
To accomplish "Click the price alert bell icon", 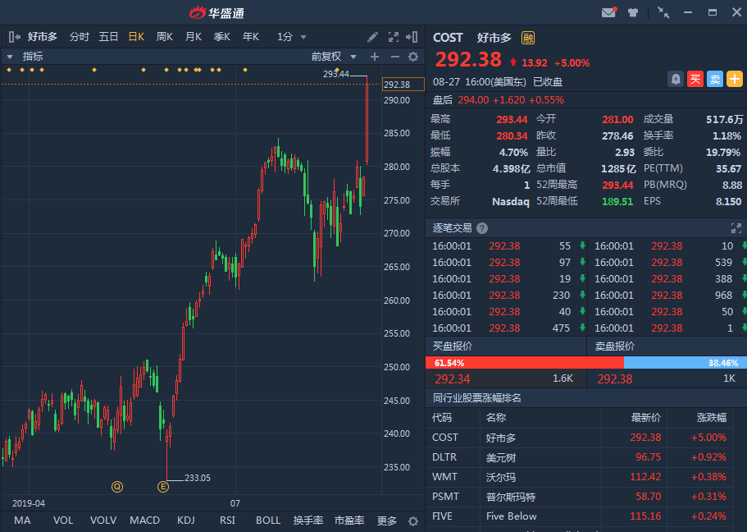I will 676,79.
